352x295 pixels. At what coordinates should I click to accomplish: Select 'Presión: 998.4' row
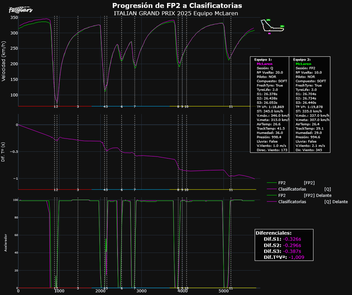[269, 137]
